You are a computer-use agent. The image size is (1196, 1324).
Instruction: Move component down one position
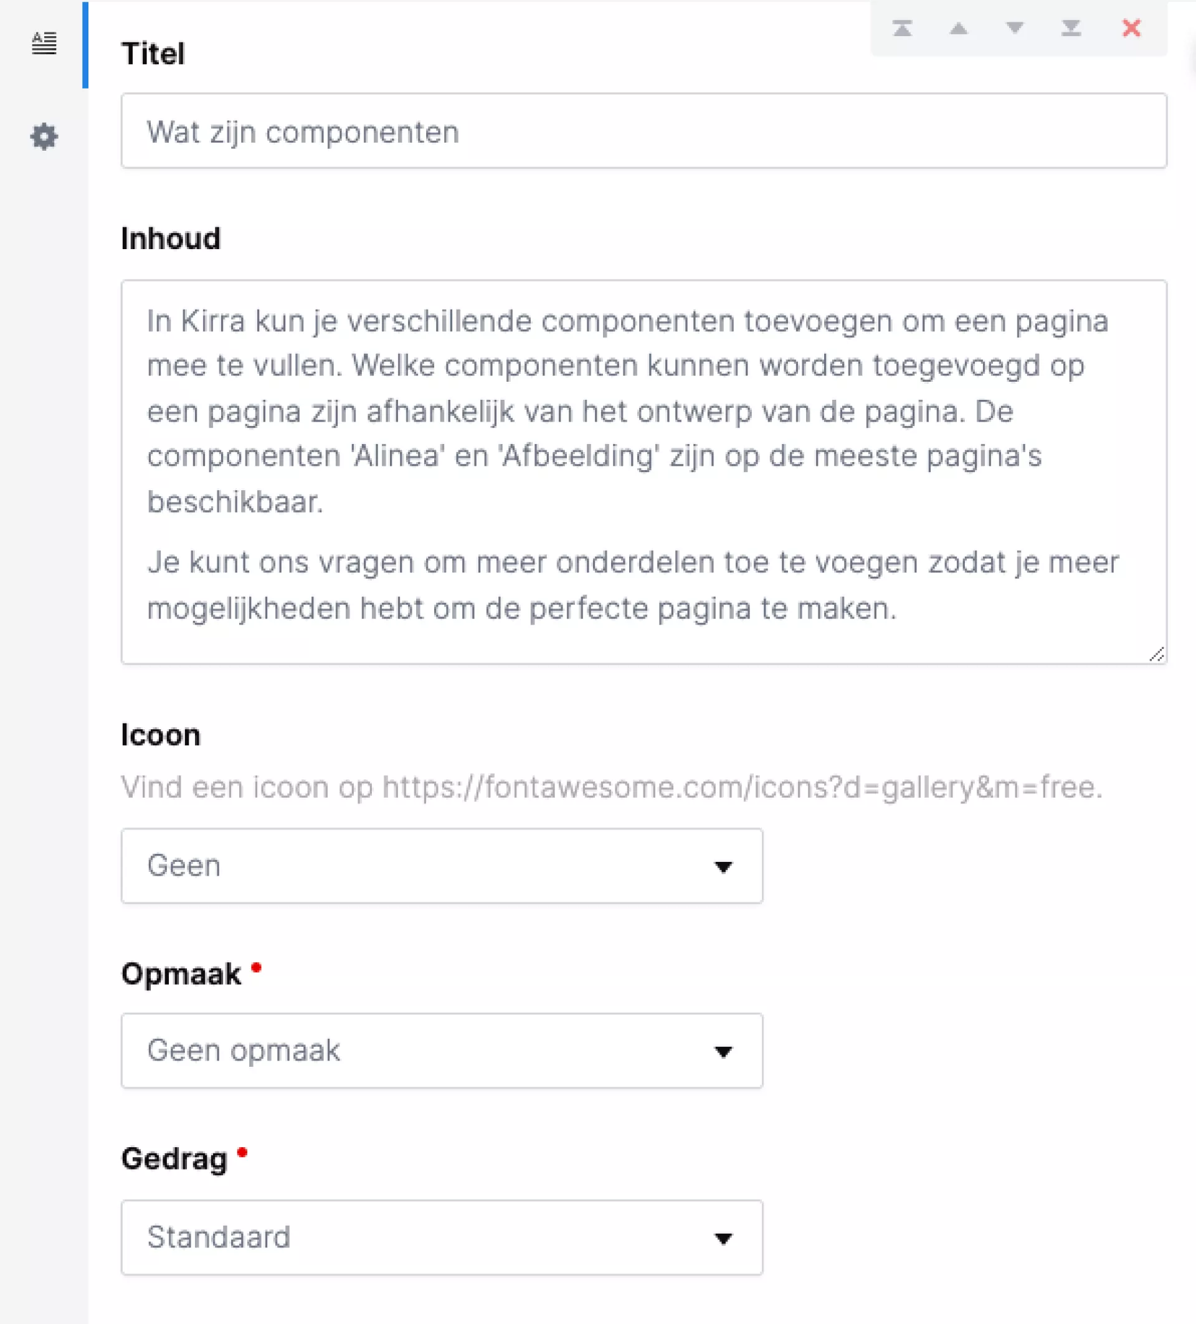(x=1015, y=28)
